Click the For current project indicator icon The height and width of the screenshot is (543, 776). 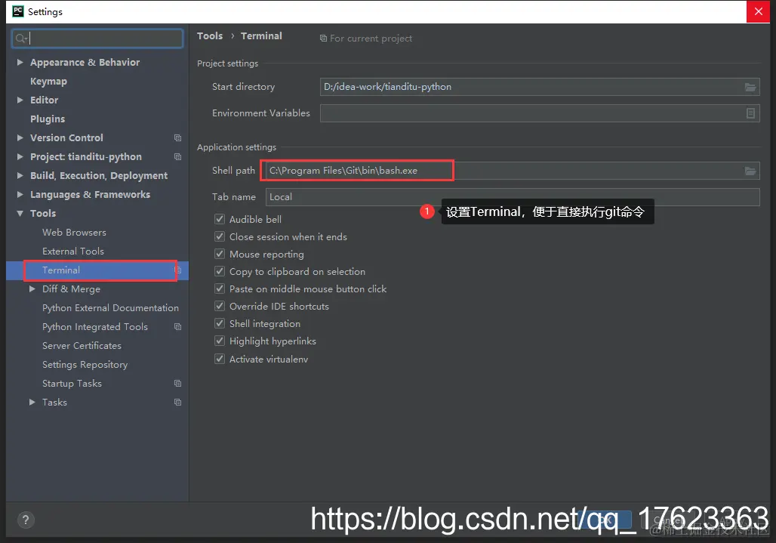tap(323, 39)
